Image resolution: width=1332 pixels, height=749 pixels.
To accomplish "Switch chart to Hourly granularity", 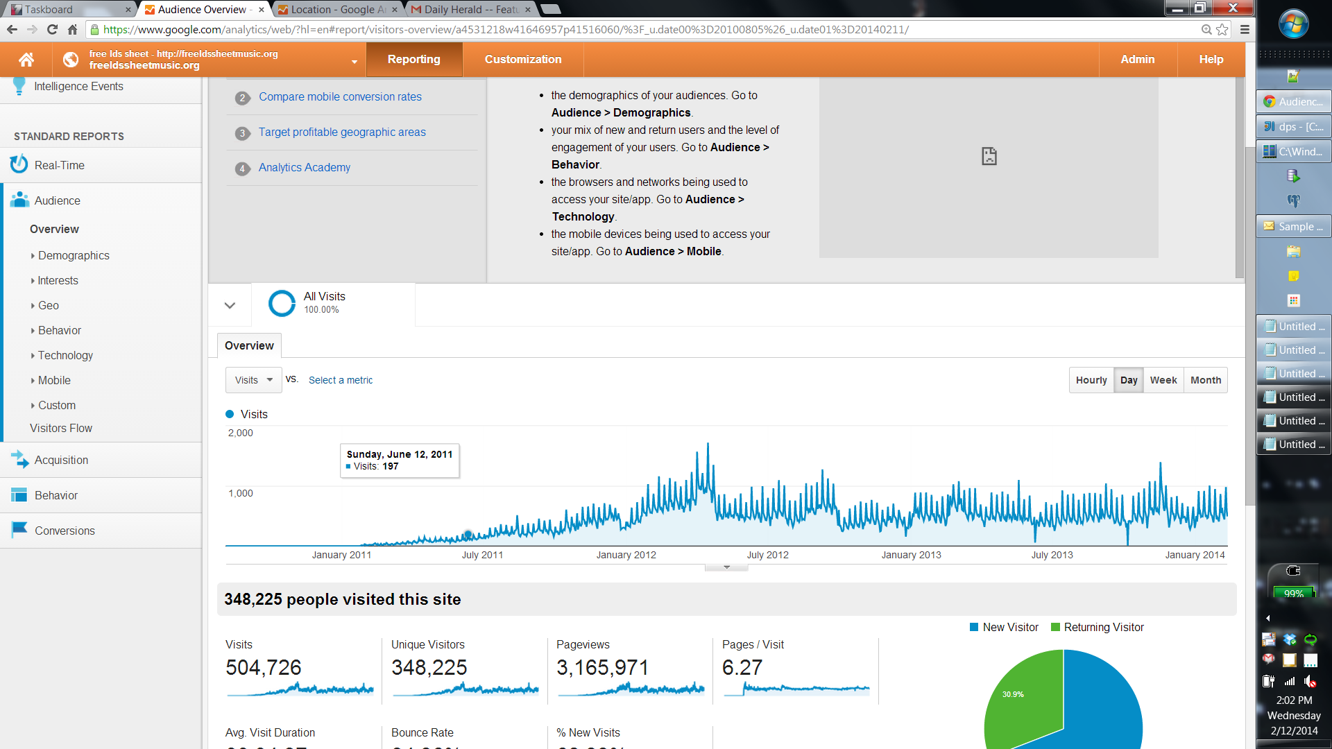I will coord(1091,380).
